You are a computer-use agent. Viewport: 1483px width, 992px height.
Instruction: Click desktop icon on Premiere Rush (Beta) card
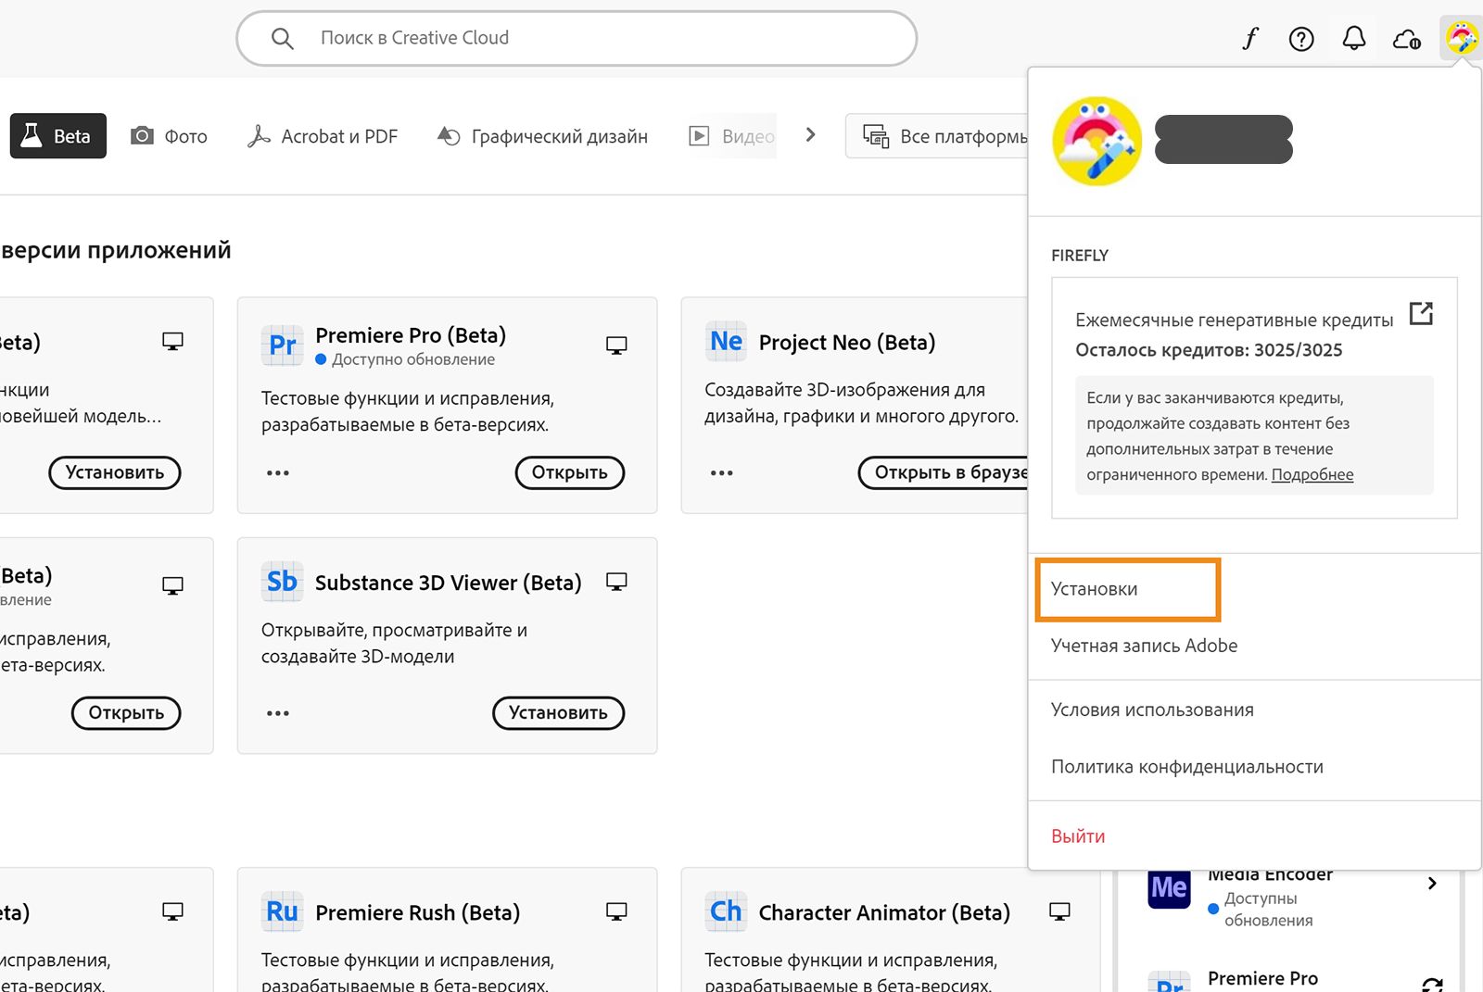(616, 911)
